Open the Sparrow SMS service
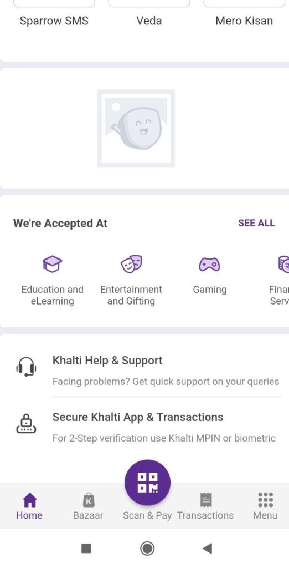The width and height of the screenshot is (289, 568). pos(54,21)
